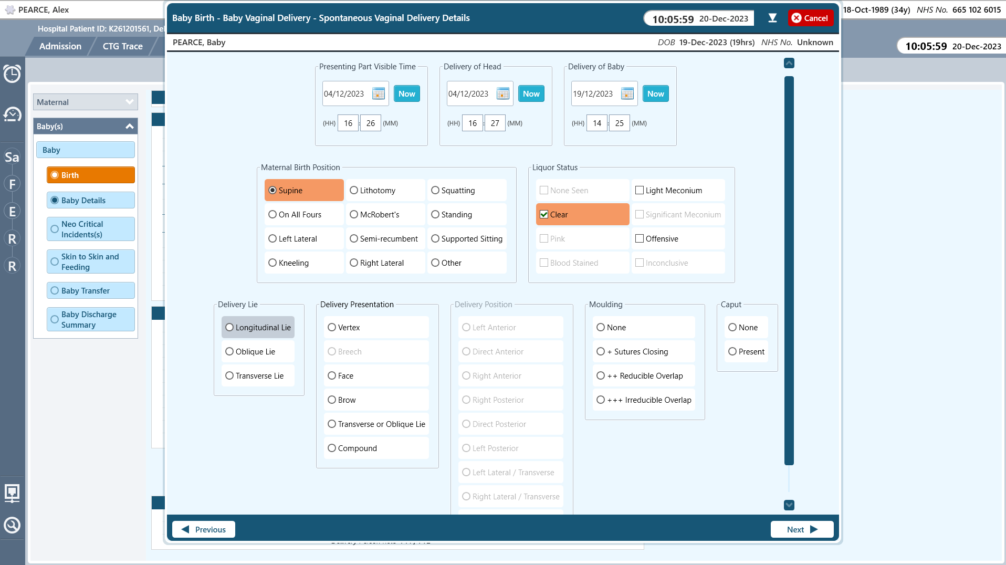Choose +++ Irreducible Overlap moulding
The image size is (1006, 565).
click(644, 400)
